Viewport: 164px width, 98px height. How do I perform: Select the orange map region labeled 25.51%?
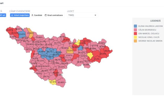click(70, 50)
